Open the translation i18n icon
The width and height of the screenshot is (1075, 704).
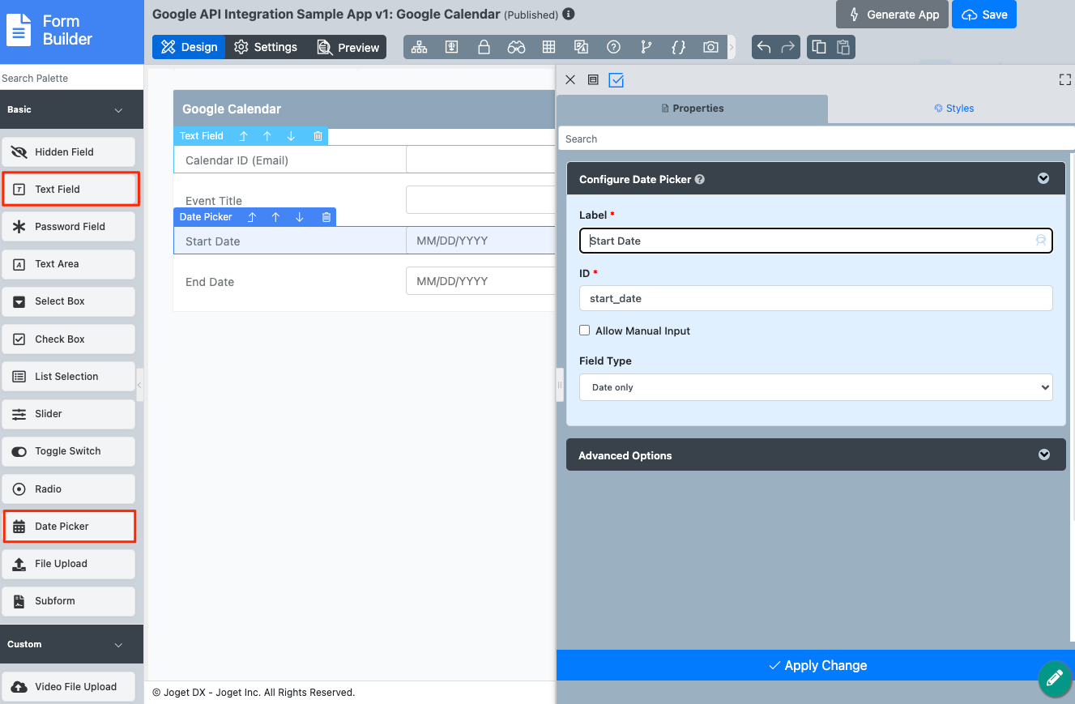point(581,47)
